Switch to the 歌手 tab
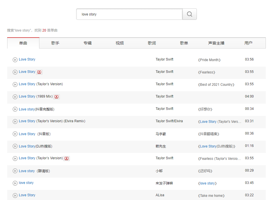This screenshot has width=271, height=200. point(55,43)
